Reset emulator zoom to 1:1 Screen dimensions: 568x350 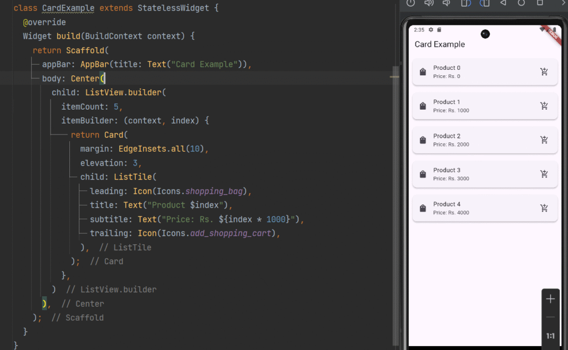pyautogui.click(x=550, y=336)
